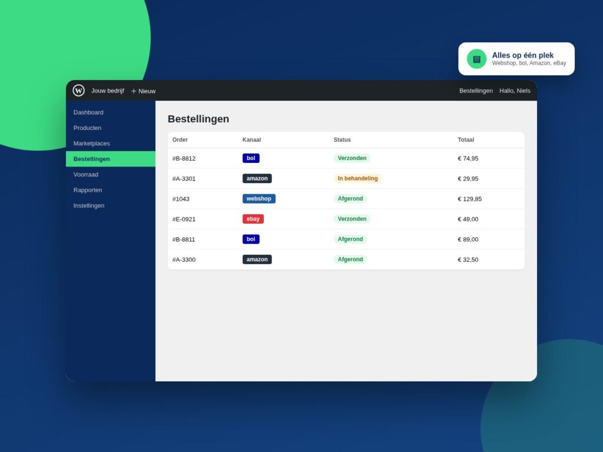
Task: Open Instellingen in sidebar
Action: 111,205
